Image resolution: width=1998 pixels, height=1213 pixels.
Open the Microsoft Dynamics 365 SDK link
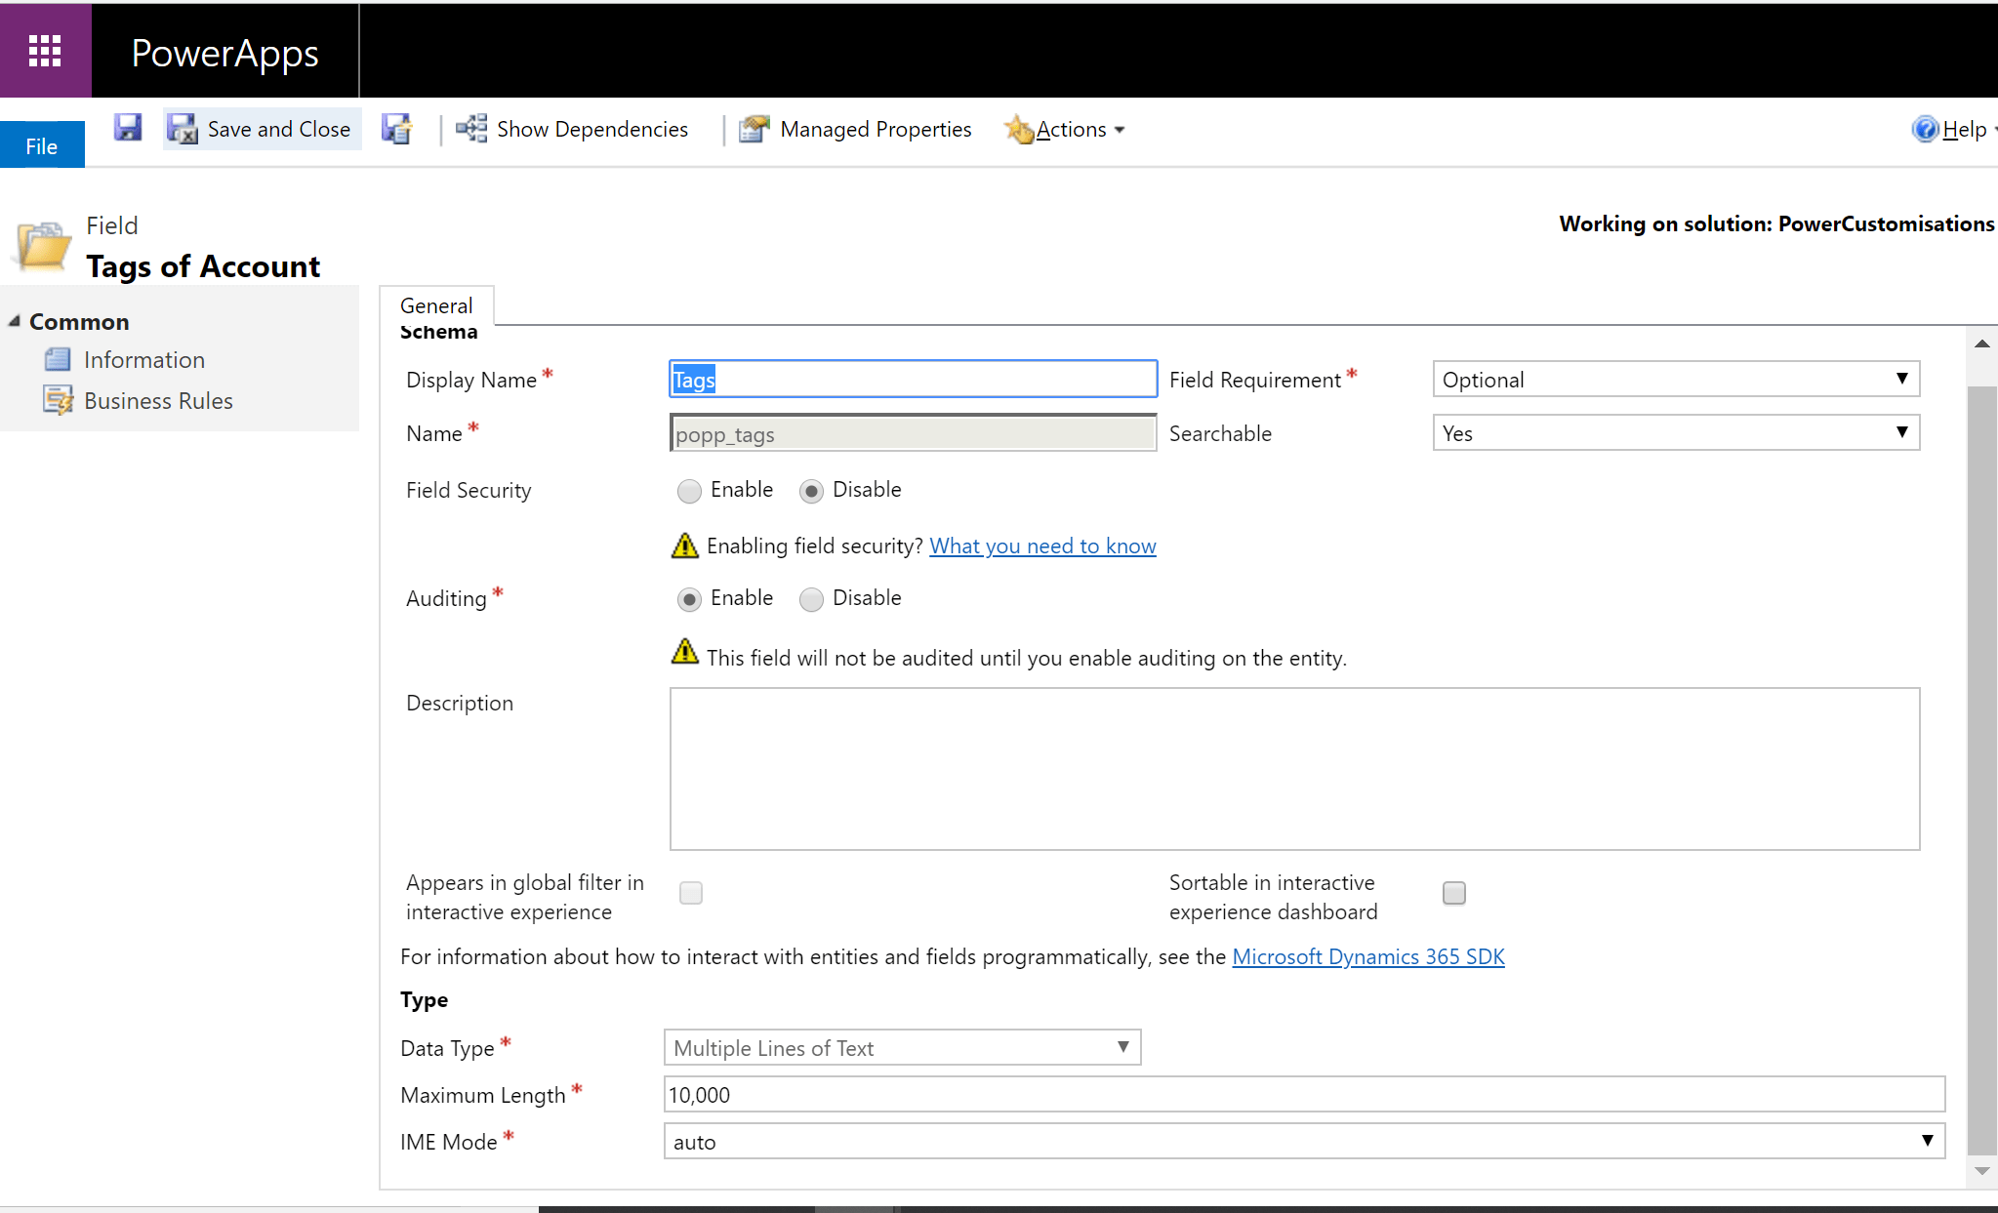[1367, 956]
